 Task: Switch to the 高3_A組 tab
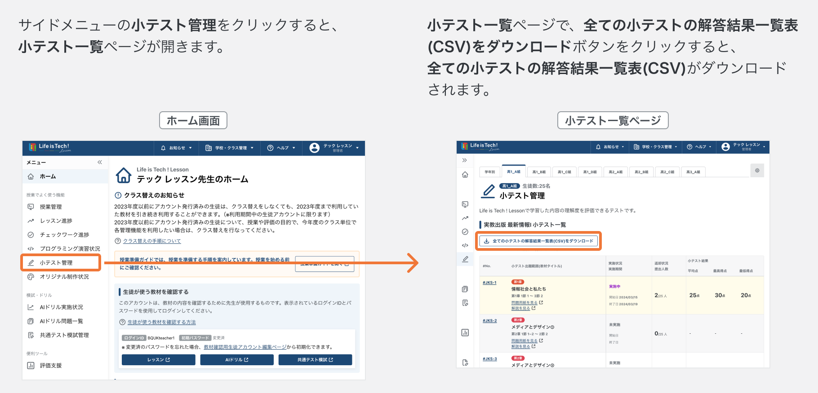tap(693, 172)
